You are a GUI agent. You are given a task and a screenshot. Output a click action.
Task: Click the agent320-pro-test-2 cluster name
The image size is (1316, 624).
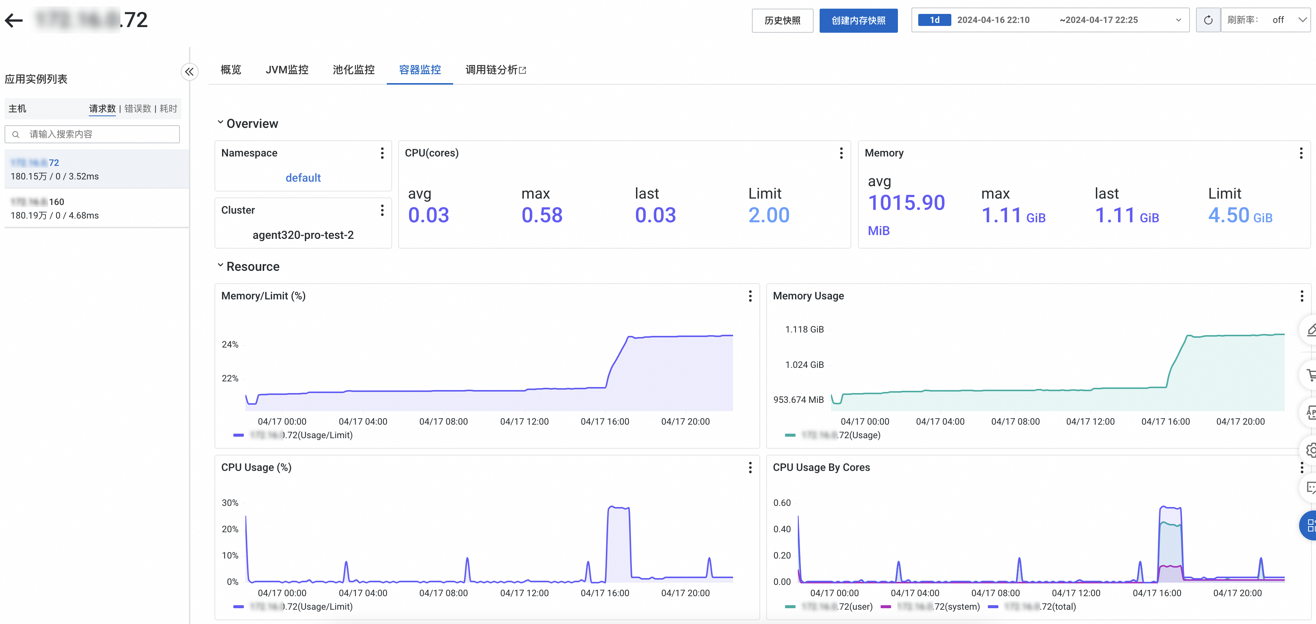click(303, 235)
